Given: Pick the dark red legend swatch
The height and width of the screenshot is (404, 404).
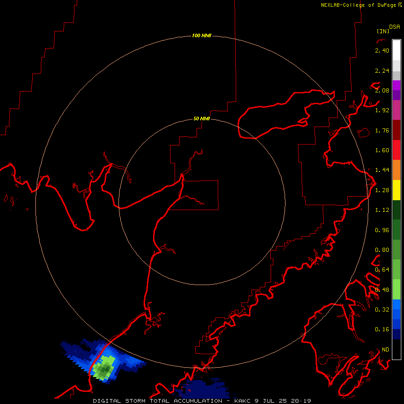Looking at the screenshot, I should (x=396, y=130).
